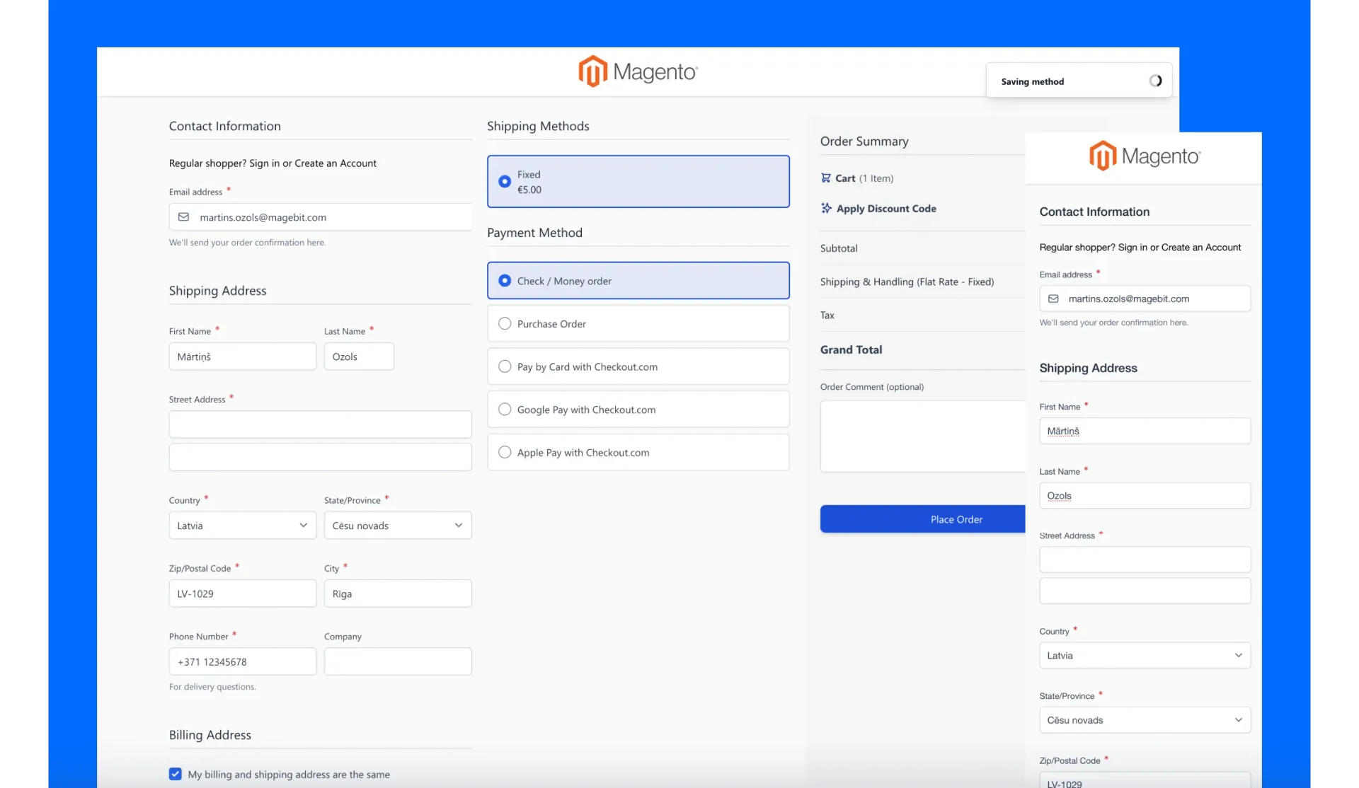Select Apple Pay with Checkout.com
1359x788 pixels.
(638, 452)
